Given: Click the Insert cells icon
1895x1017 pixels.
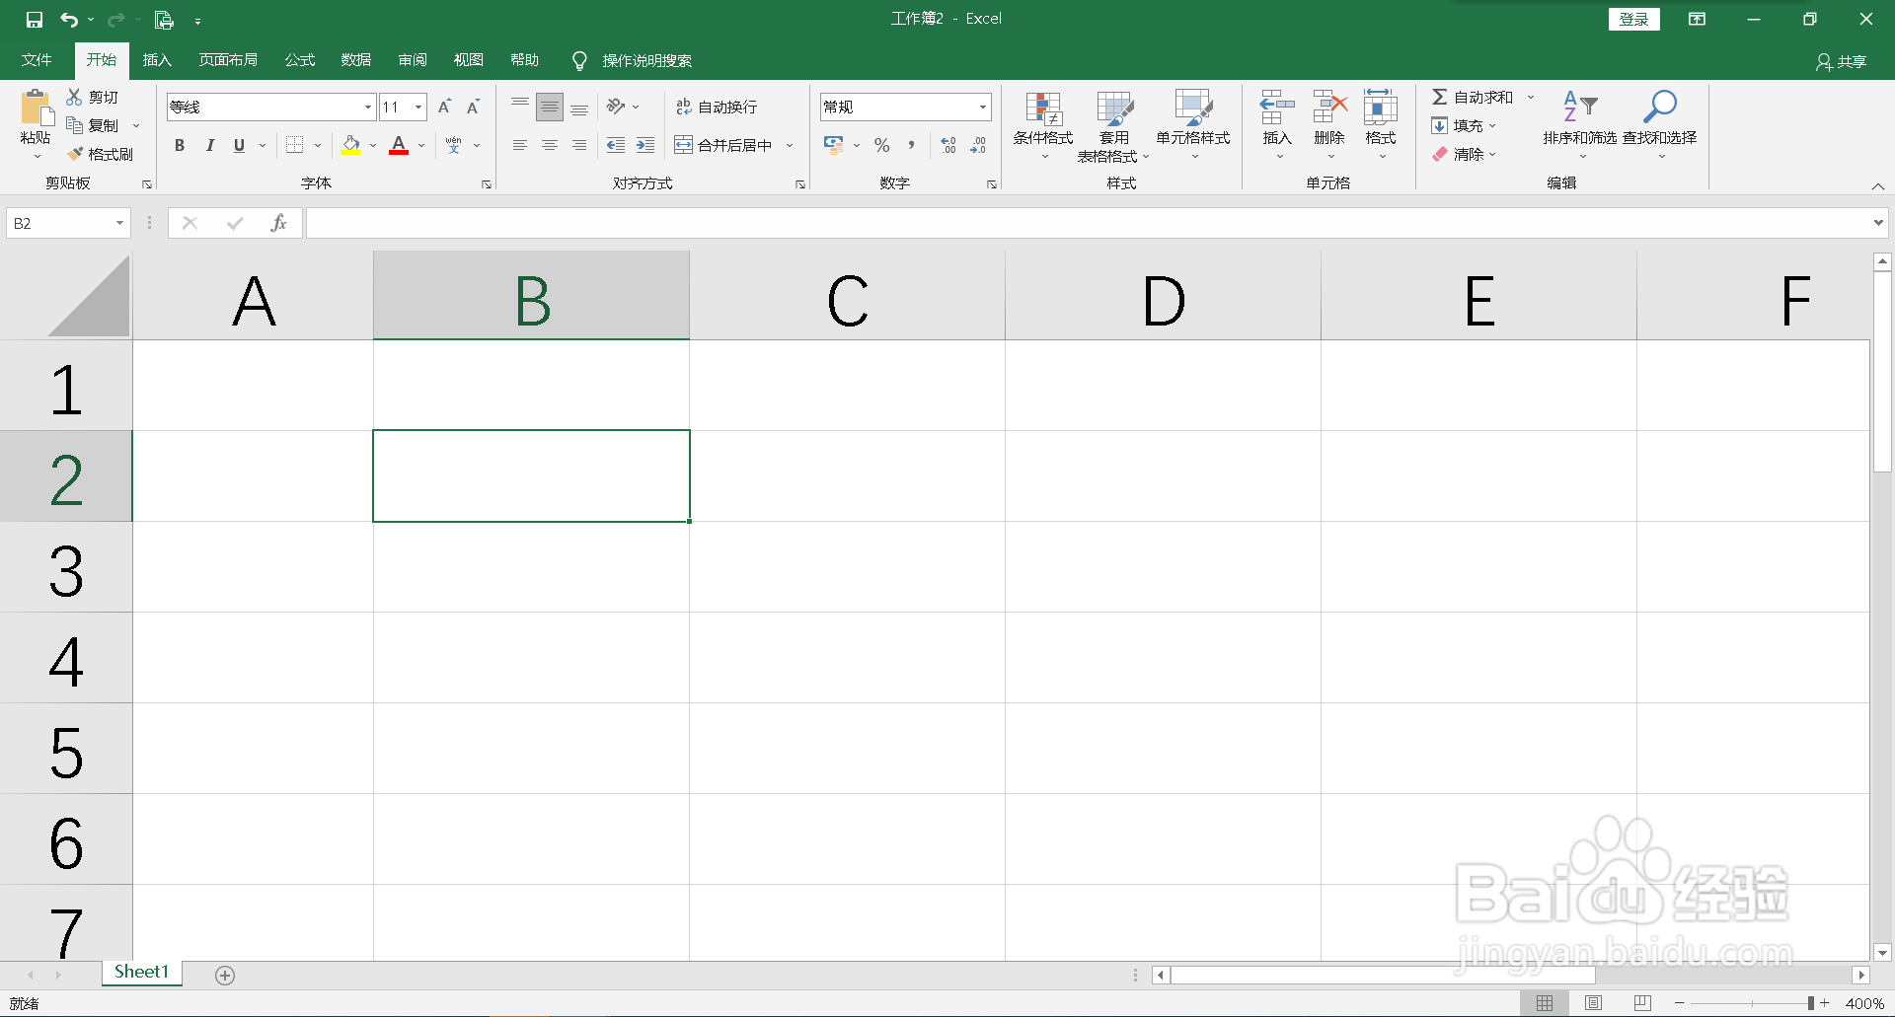Looking at the screenshot, I should tap(1277, 108).
